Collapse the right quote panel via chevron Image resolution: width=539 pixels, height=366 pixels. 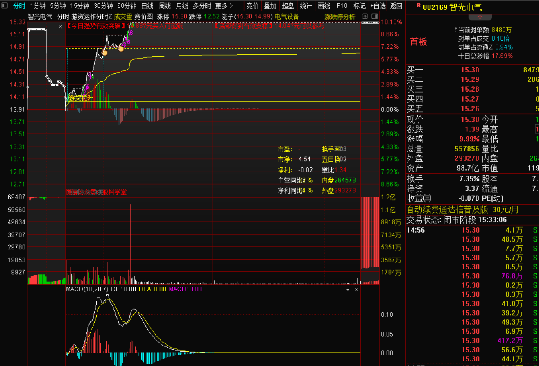point(479,16)
